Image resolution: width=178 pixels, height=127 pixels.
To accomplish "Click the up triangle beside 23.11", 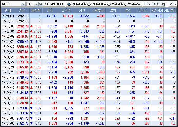I will tap(32, 57).
